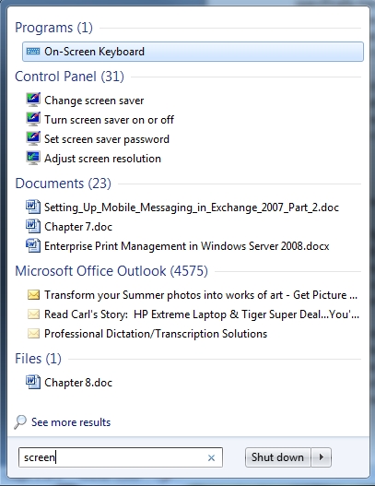Viewport: 375px width, 486px height.
Task: Select Set screen saver password entry
Action: click(107, 139)
